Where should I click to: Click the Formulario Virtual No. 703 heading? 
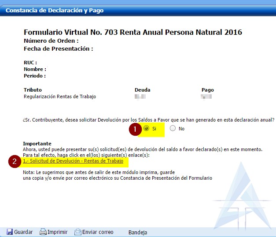coord(132,33)
